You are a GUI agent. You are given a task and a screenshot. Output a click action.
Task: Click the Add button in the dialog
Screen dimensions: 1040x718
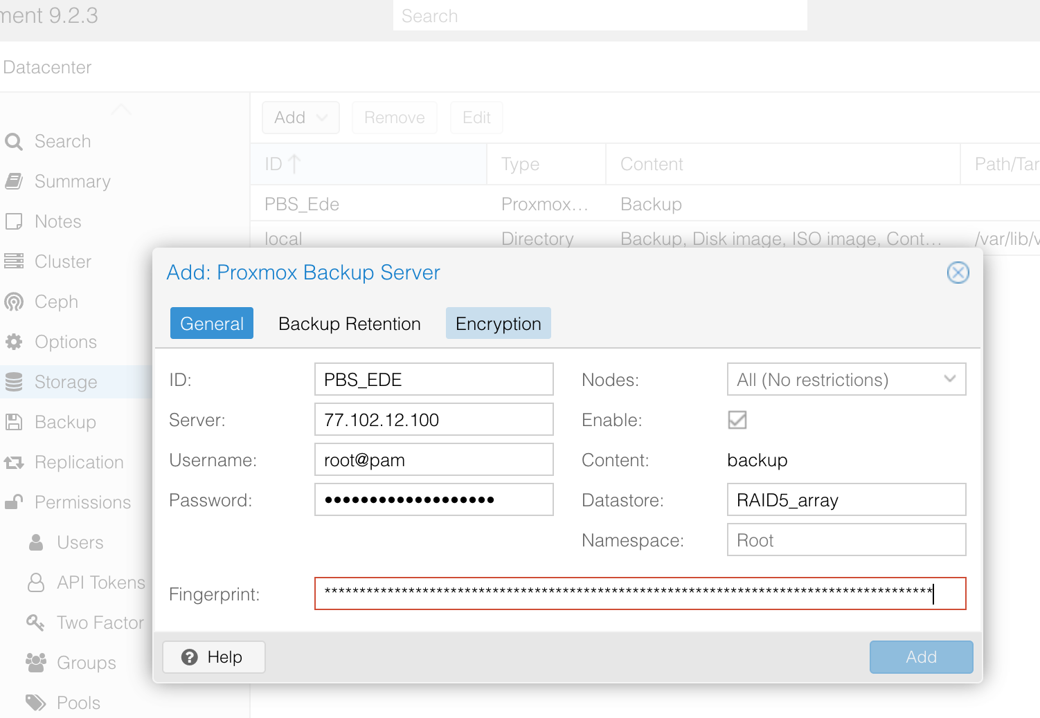coord(922,657)
